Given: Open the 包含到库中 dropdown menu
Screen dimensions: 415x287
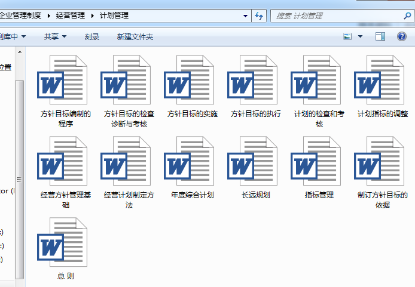Looking at the screenshot, I should click(13, 36).
